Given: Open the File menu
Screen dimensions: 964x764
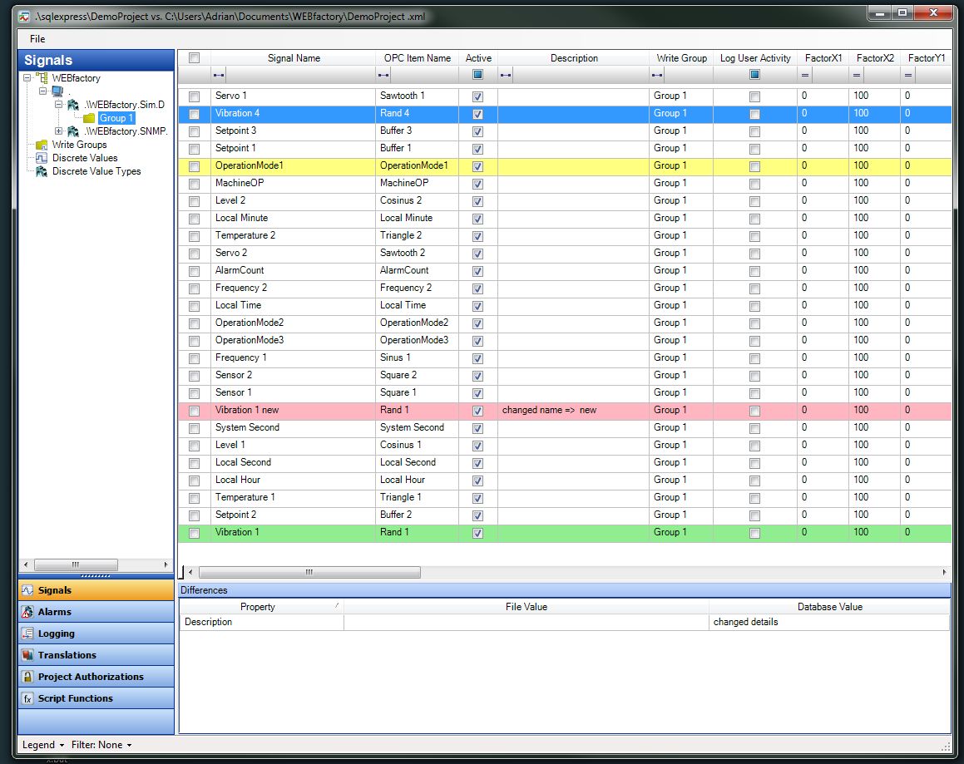Looking at the screenshot, I should coord(37,39).
